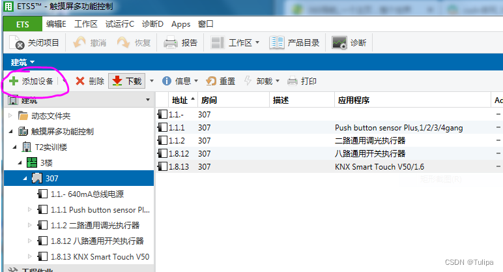Select address cell 1.1.1 in table
Screen dimensions: 503x272
[x=177, y=128]
